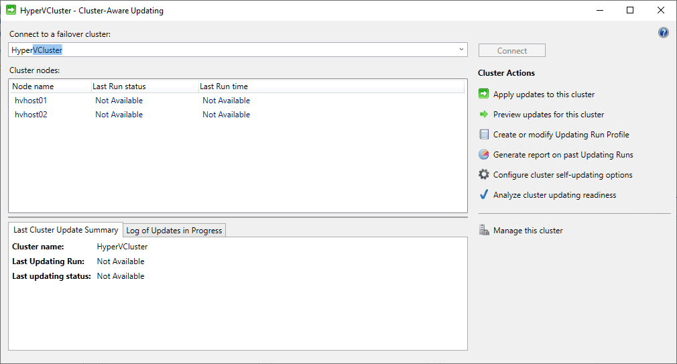Select the hvhost02 node row

pos(31,115)
